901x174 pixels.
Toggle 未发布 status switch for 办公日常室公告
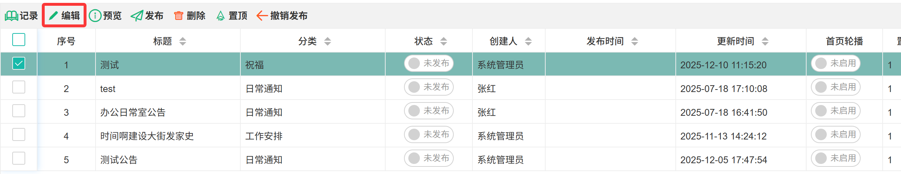(x=429, y=111)
